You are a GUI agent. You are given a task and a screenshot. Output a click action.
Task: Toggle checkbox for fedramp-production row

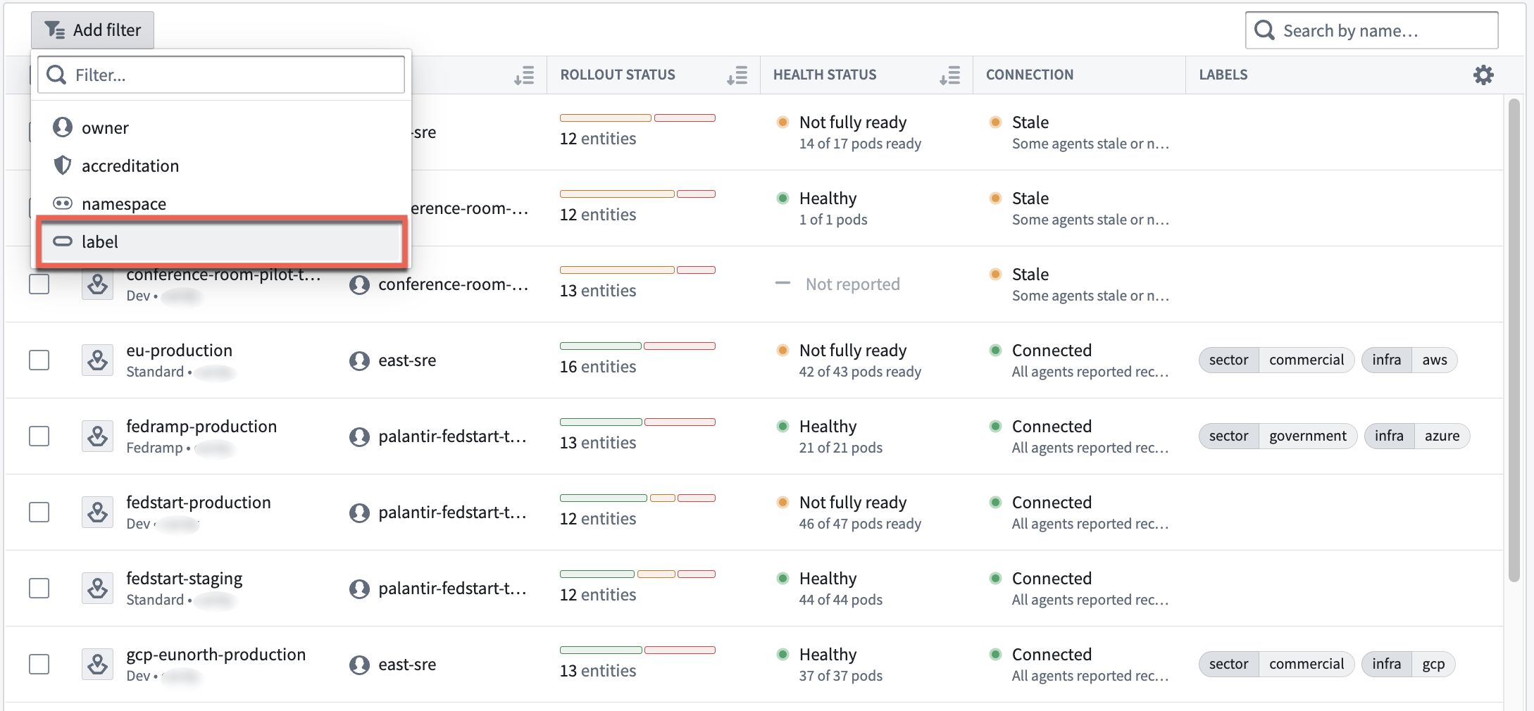(x=39, y=436)
